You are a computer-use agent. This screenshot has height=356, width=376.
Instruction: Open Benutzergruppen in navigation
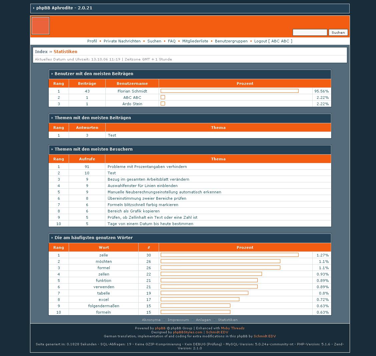tap(231, 41)
